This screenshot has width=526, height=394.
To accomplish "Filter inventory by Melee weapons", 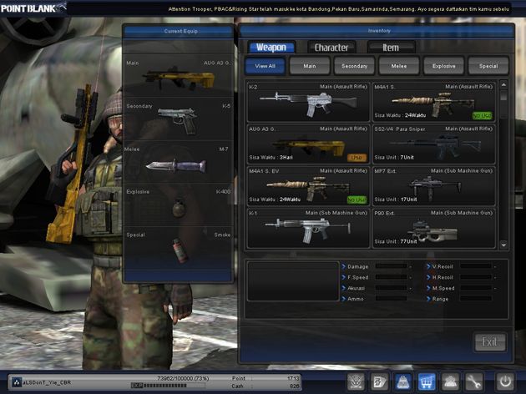I will [x=399, y=66].
